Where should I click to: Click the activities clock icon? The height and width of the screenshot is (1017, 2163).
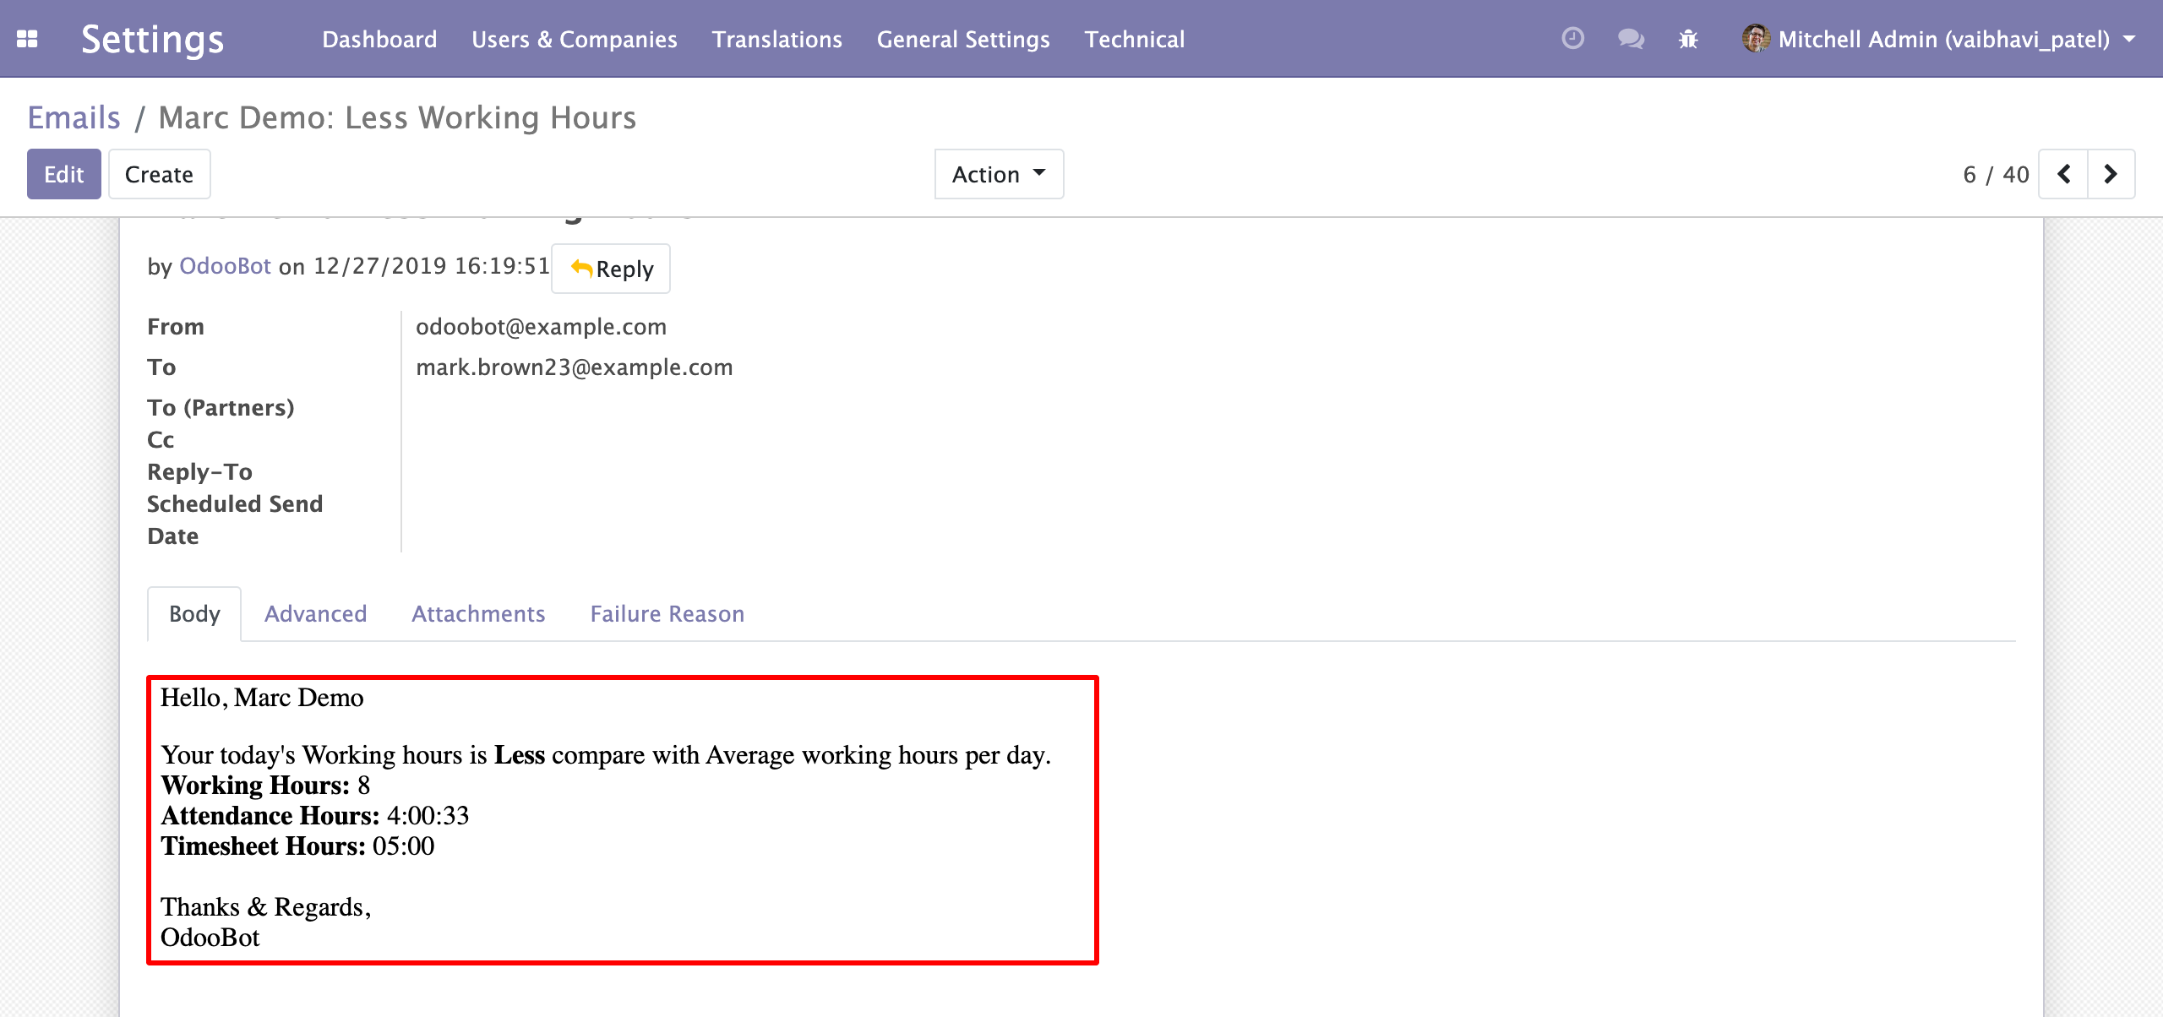1572,39
